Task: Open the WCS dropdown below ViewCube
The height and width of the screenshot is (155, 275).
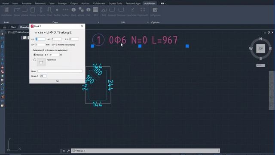Action: 261,65
